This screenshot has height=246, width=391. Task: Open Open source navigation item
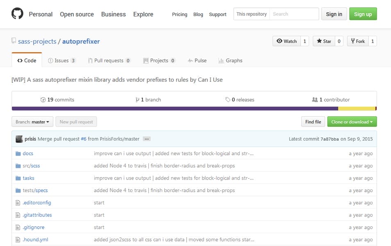77,14
